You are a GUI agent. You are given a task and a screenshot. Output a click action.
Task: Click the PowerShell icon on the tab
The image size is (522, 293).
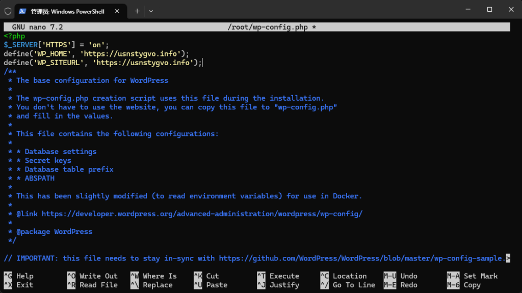tap(23, 10)
